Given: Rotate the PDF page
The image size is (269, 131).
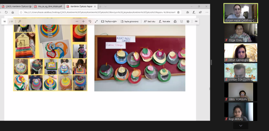Looking at the screenshot, I should coord(90,21).
